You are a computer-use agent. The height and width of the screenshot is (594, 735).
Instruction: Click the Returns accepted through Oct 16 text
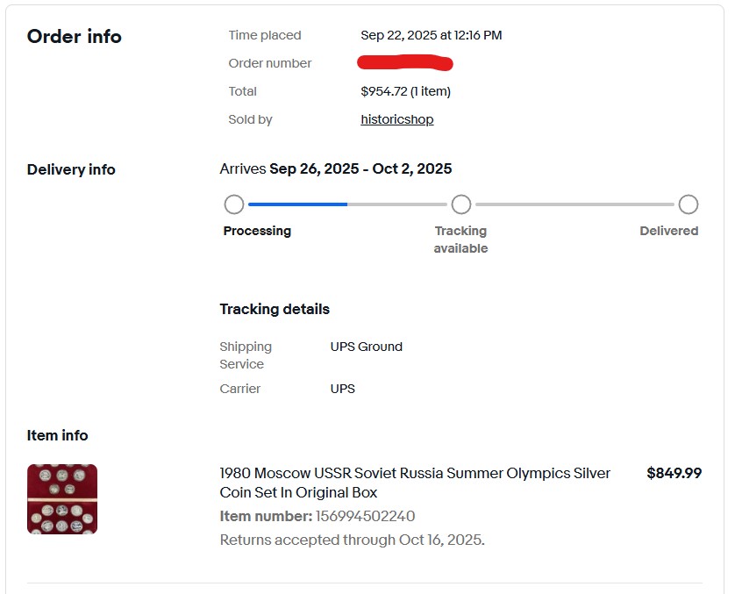pos(352,540)
